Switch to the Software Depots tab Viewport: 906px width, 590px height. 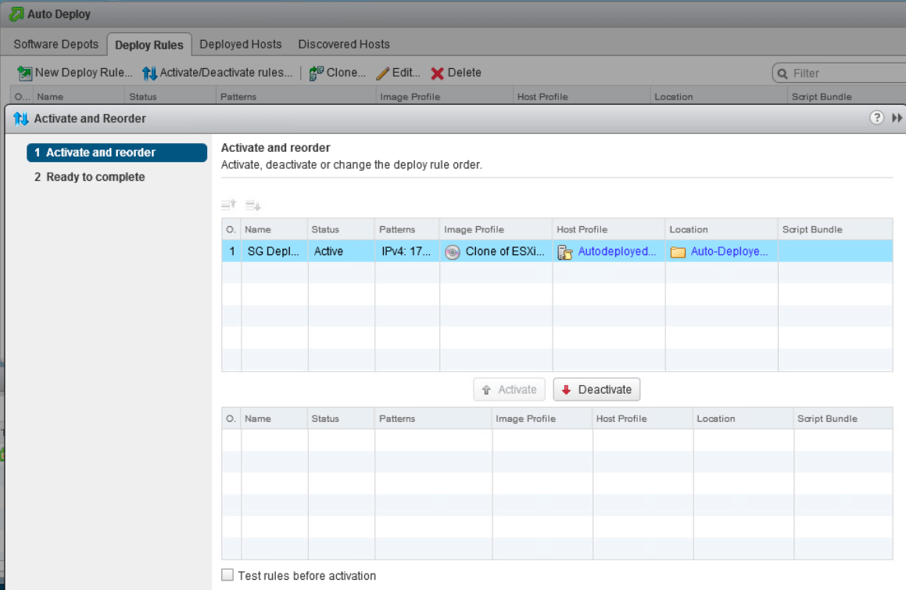(56, 45)
